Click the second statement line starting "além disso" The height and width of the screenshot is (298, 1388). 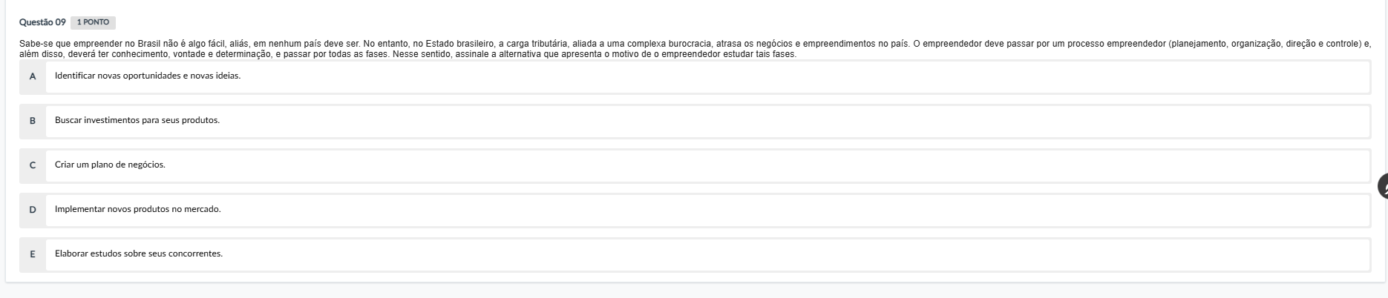point(223,54)
